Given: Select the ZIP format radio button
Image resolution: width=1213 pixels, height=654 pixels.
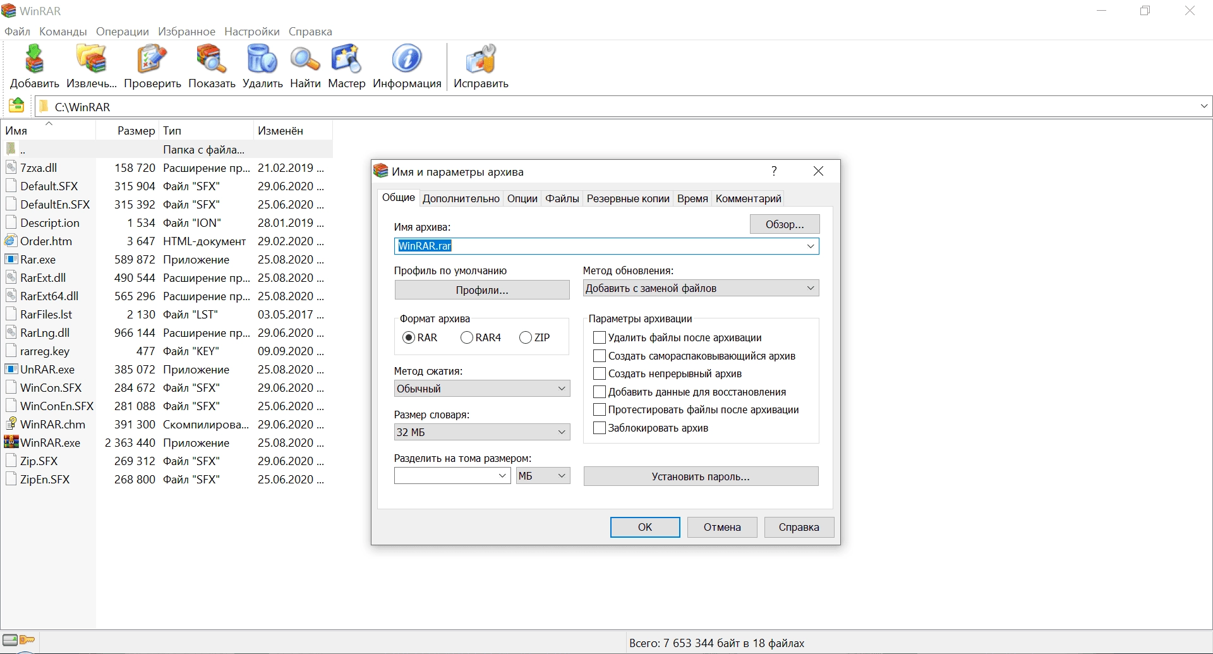Looking at the screenshot, I should tap(526, 337).
